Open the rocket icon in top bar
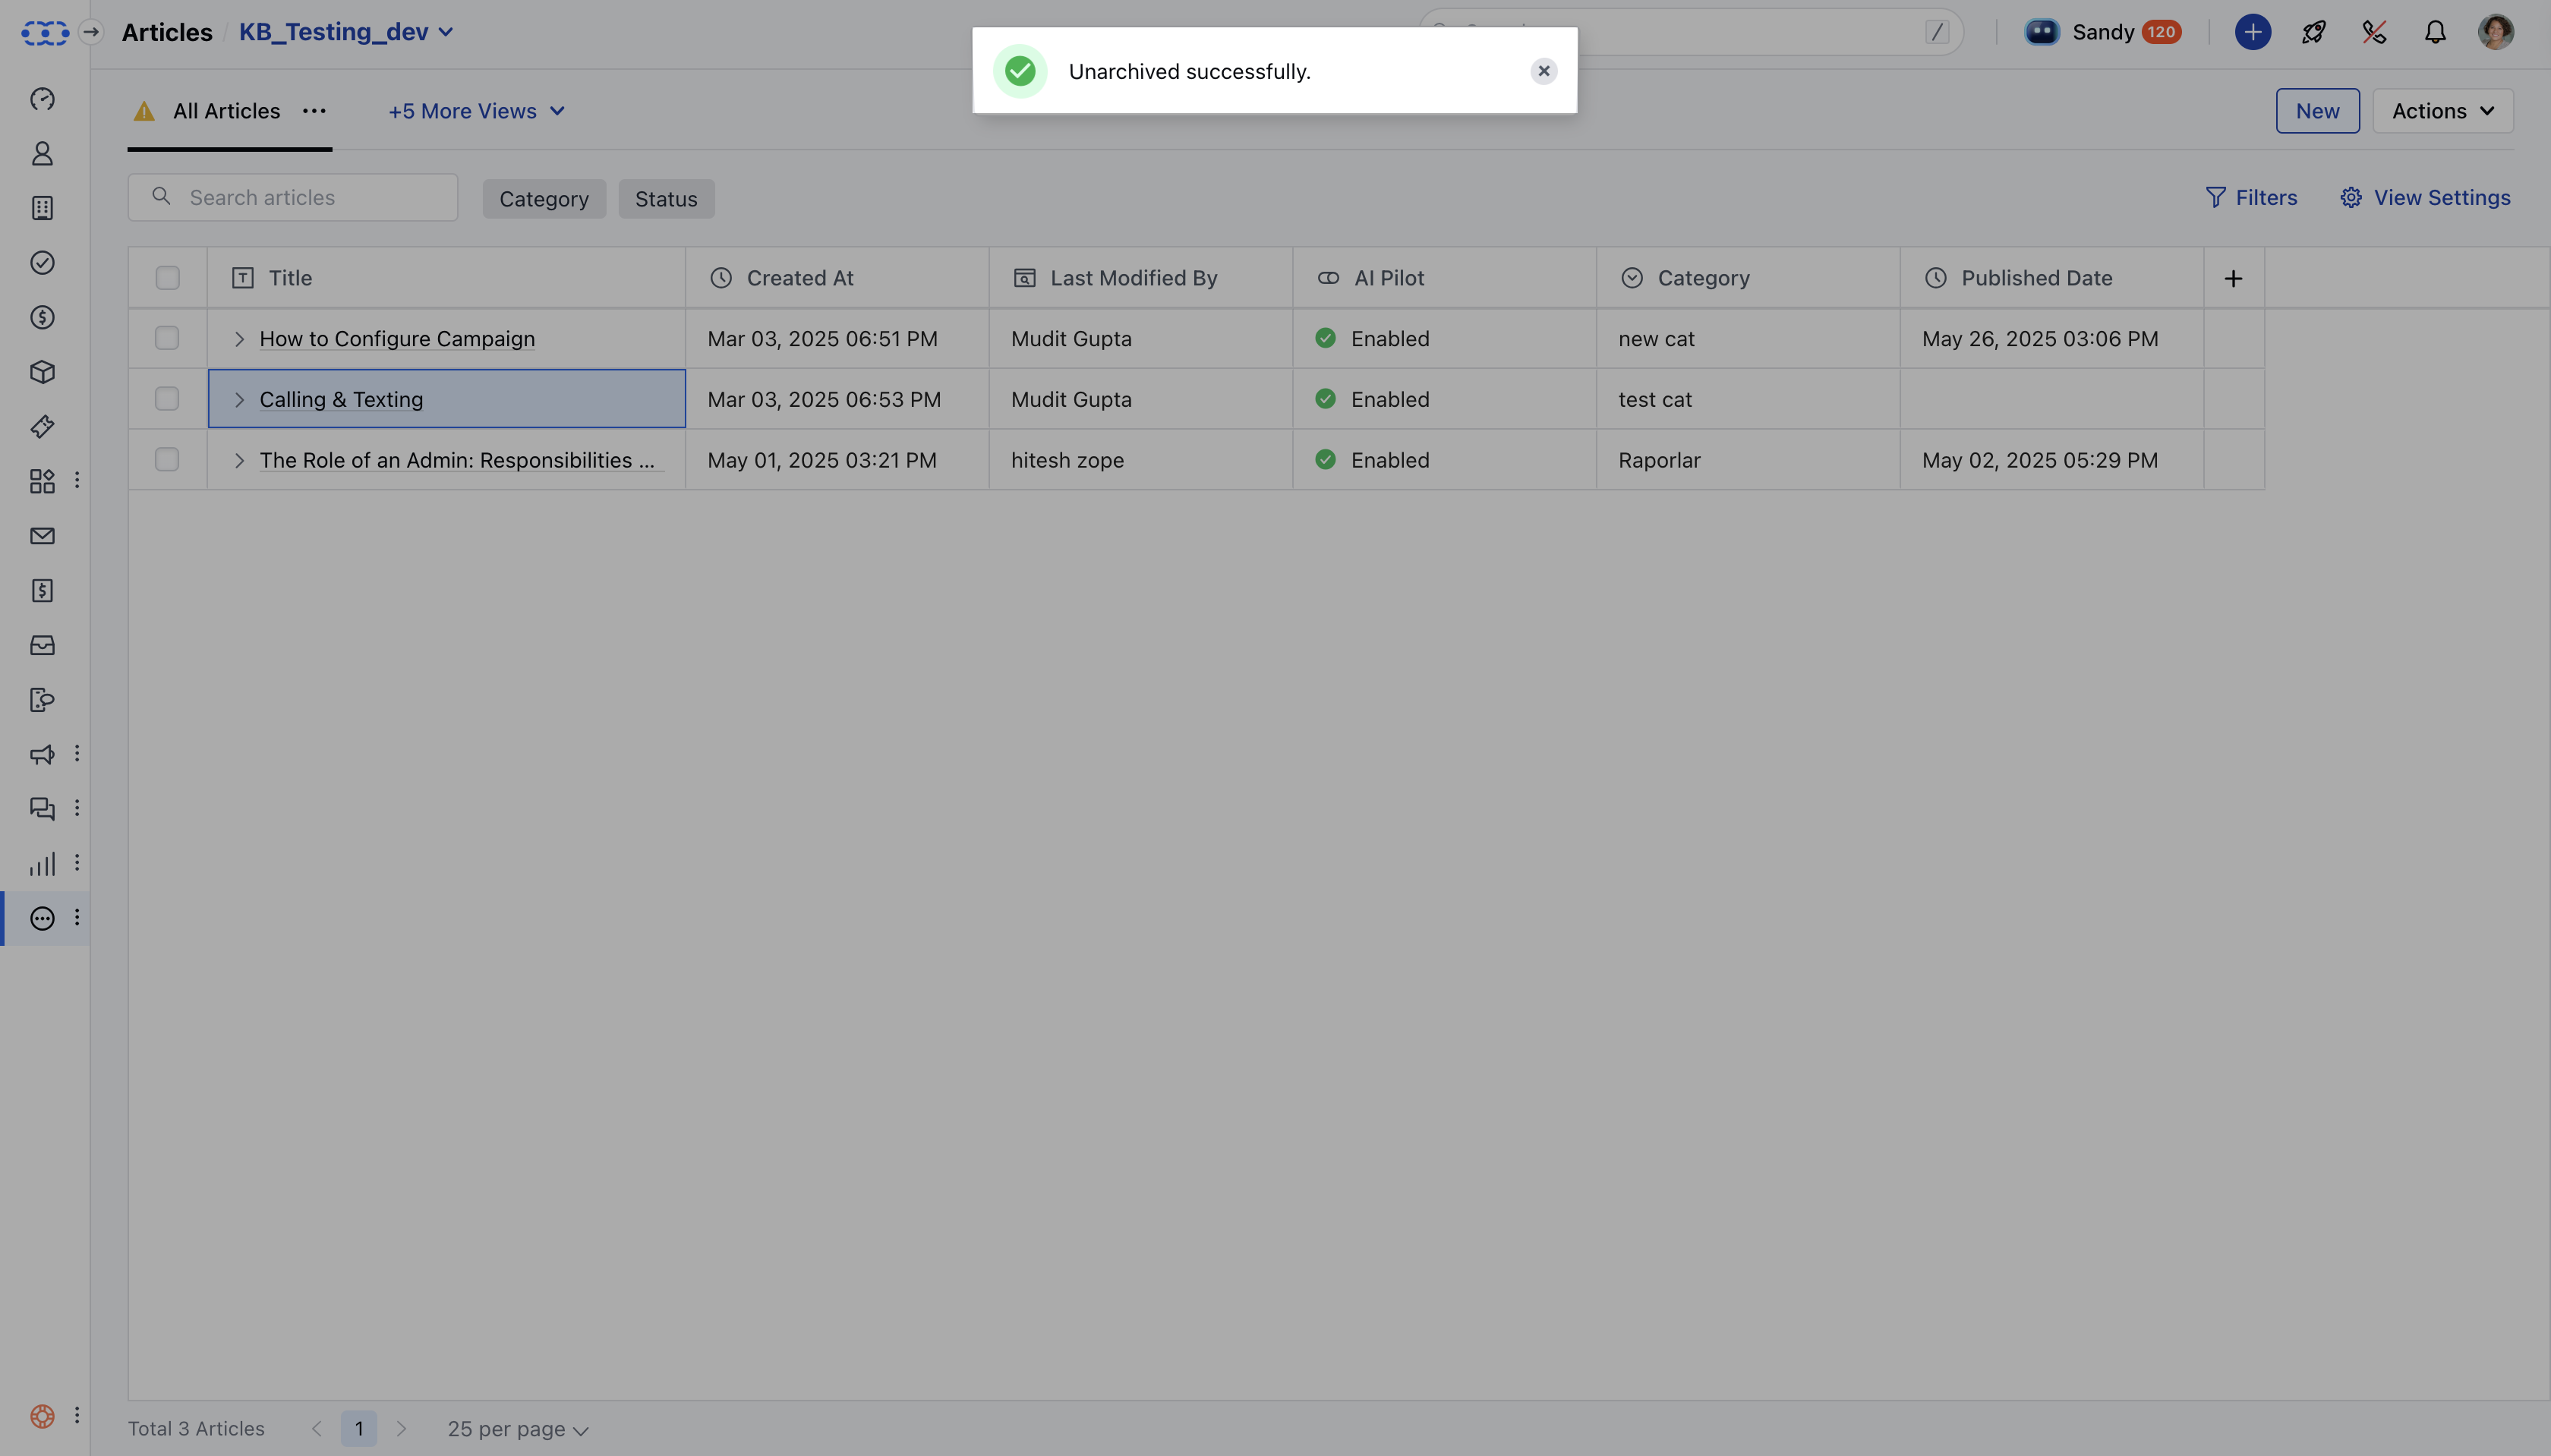This screenshot has width=2551, height=1456. pos(2313,32)
